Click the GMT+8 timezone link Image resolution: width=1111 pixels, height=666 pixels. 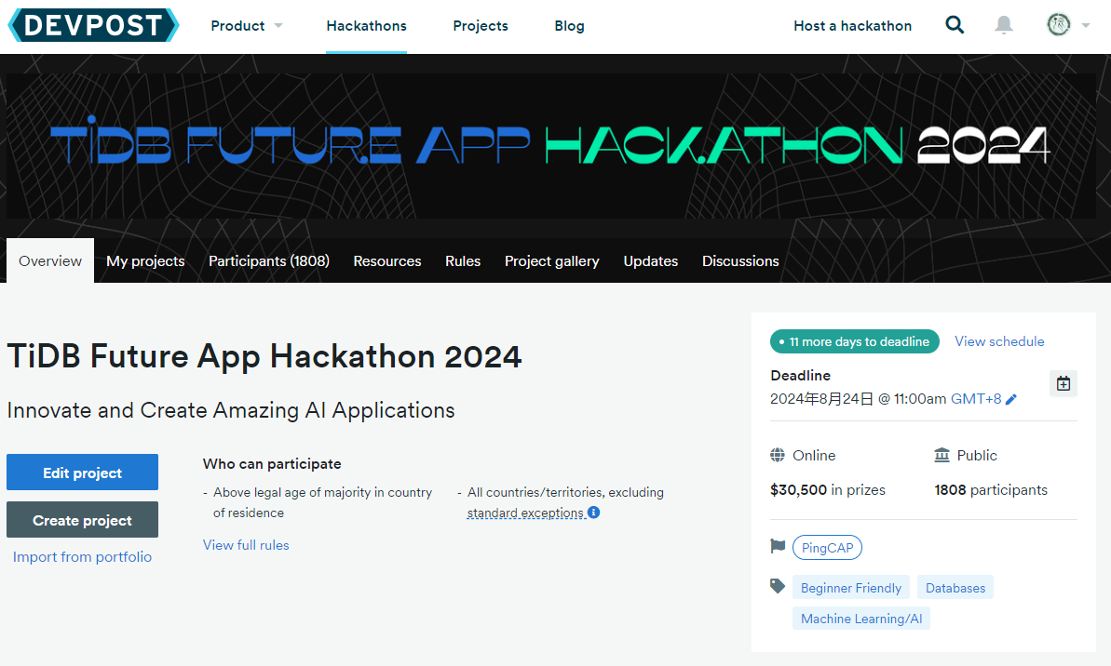976,398
